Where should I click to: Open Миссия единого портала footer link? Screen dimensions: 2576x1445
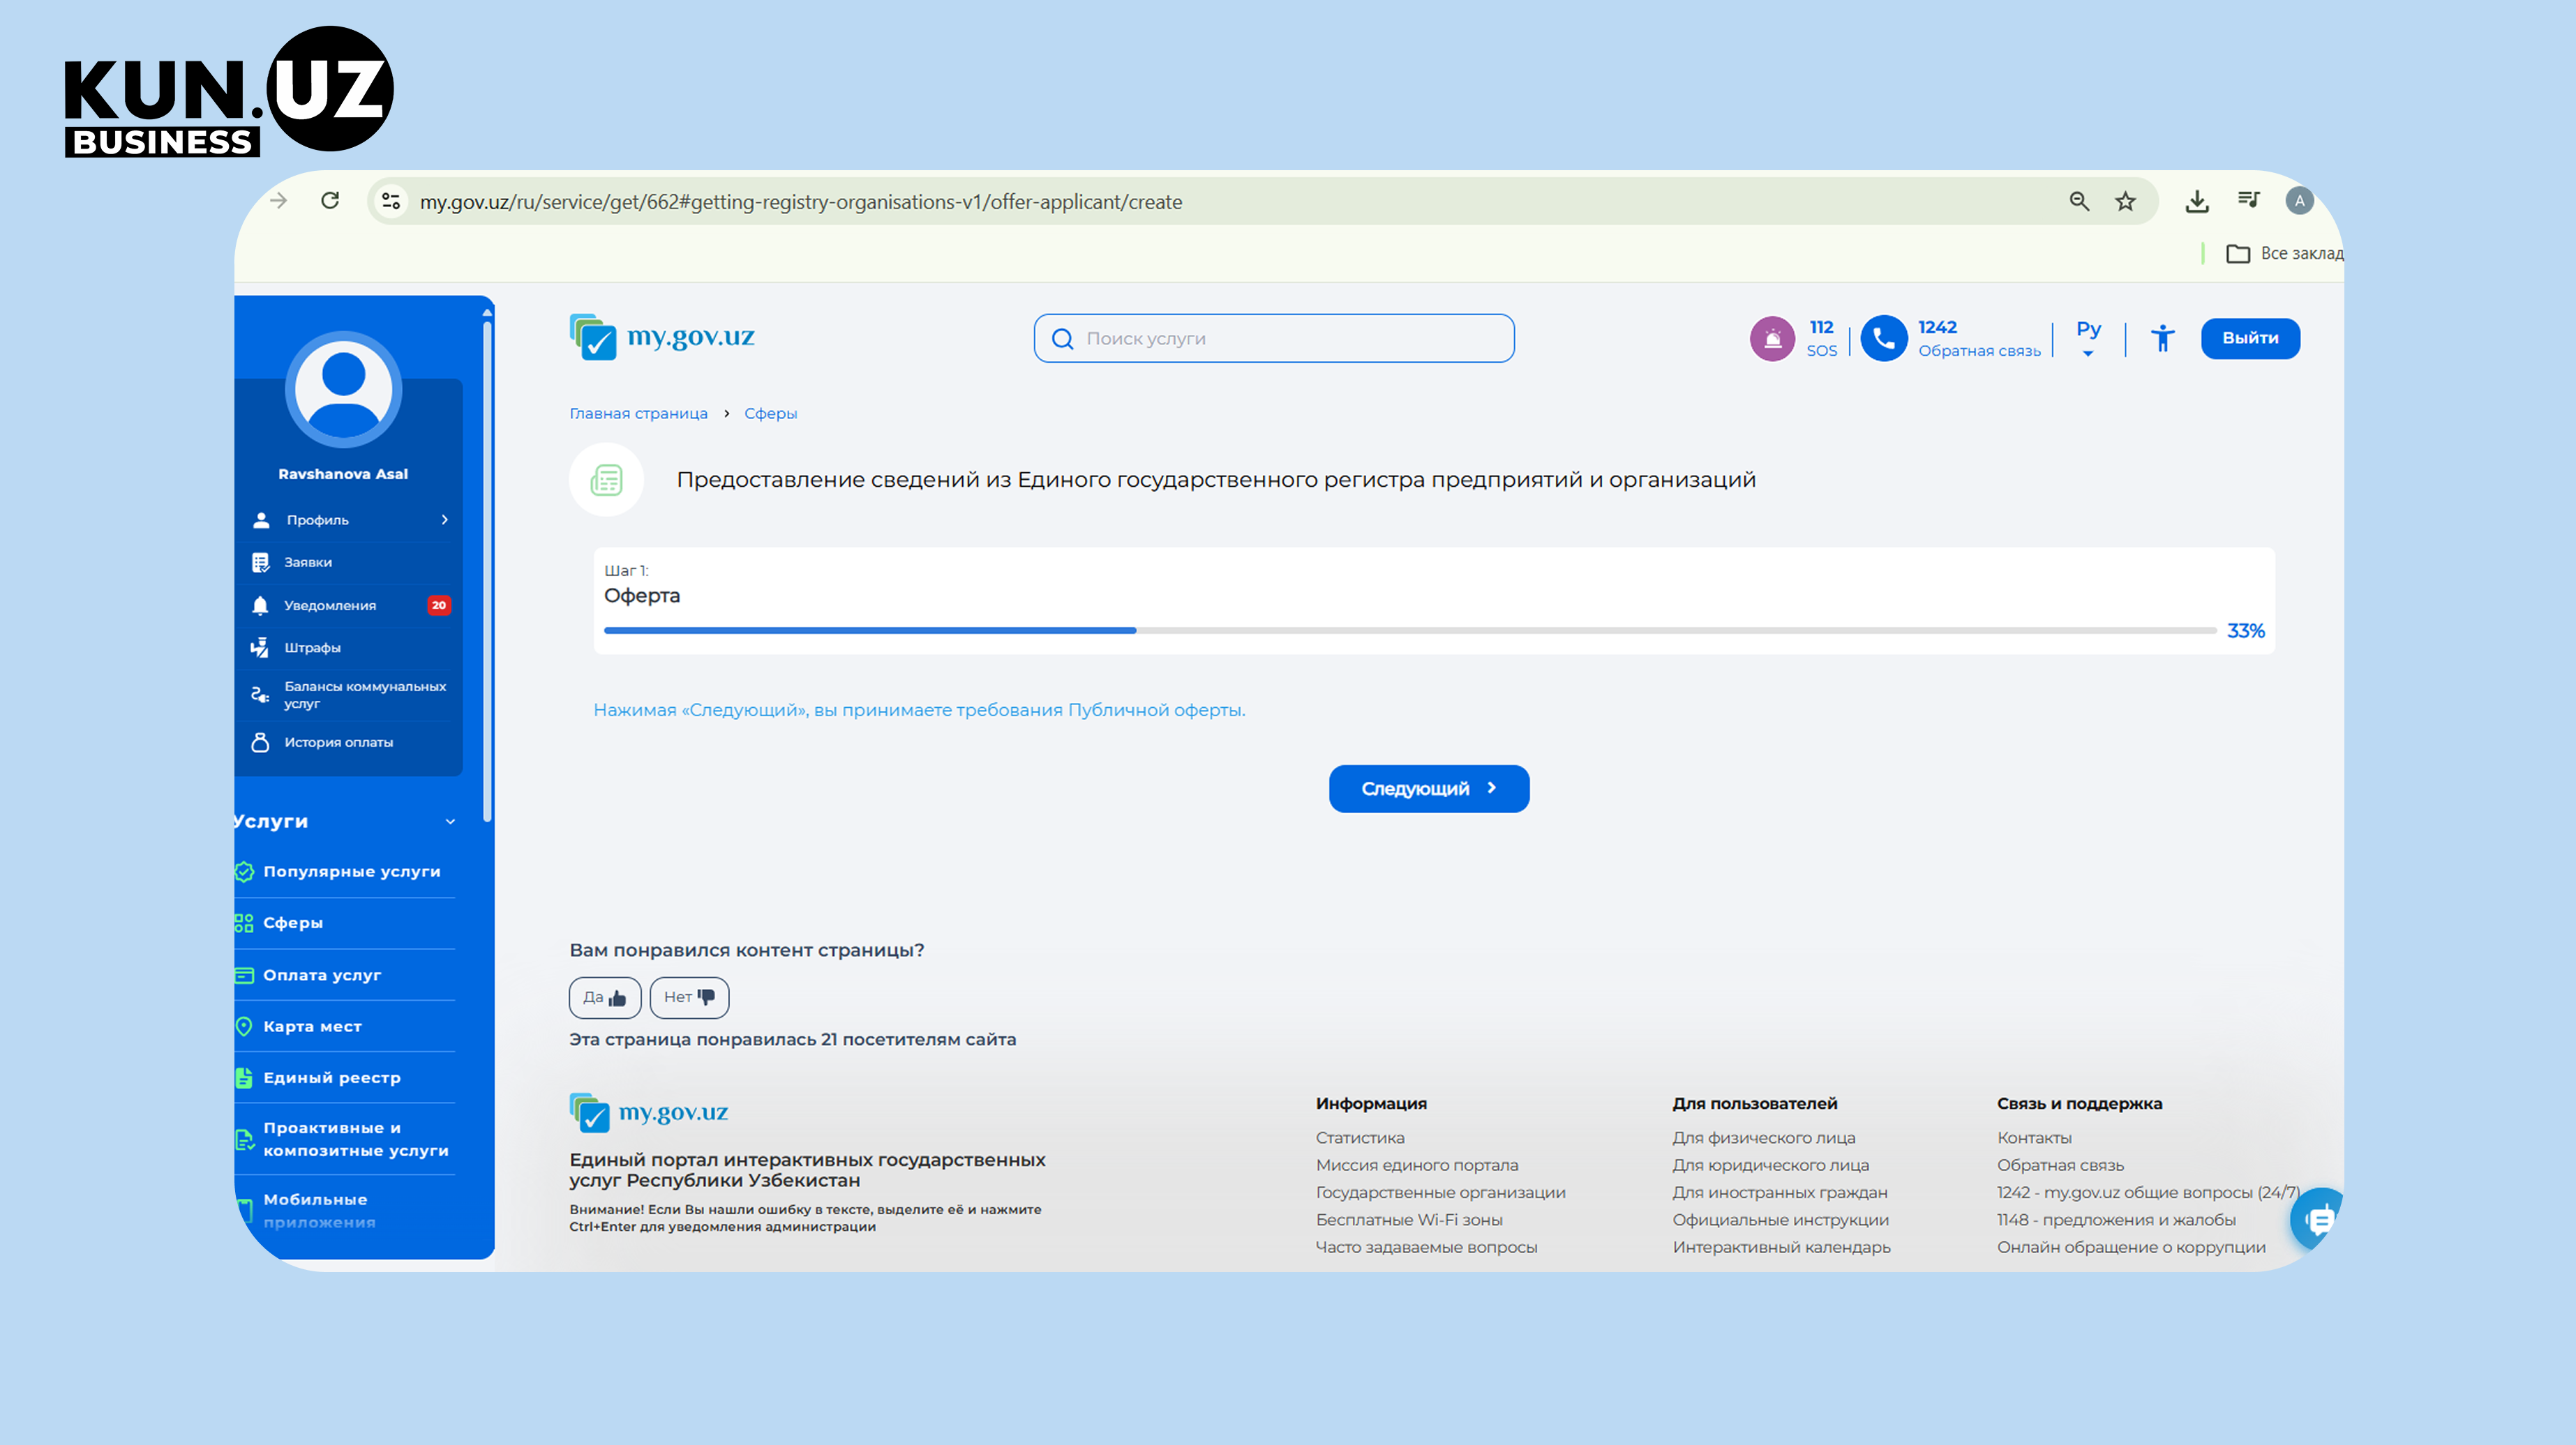[1417, 1165]
